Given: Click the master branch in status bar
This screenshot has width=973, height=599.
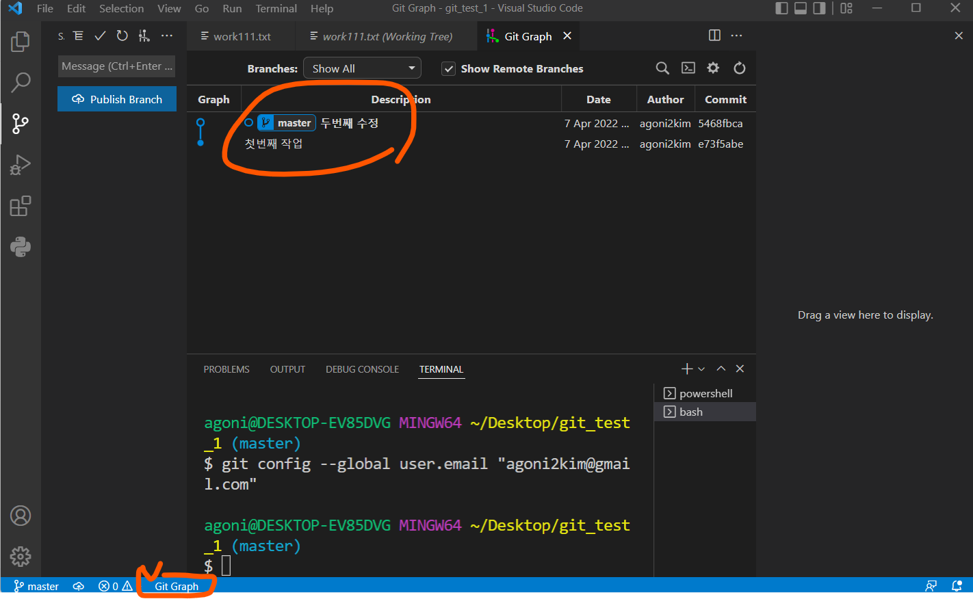Looking at the screenshot, I should (36, 586).
